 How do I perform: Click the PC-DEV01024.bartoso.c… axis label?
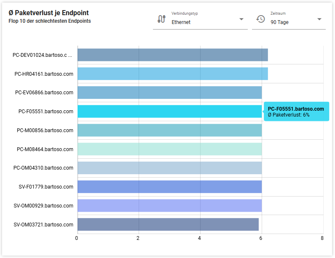tap(43, 55)
